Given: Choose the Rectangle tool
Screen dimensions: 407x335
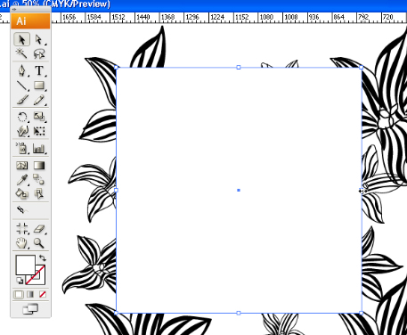Looking at the screenshot, I should [39, 86].
